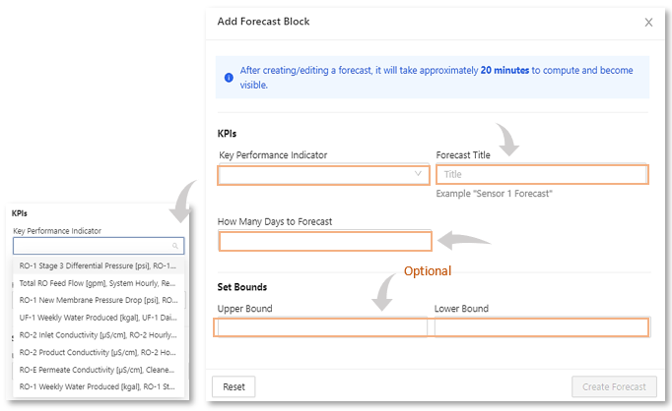The width and height of the screenshot is (672, 411).
Task: Focus the How Many Days to Forecast field
Action: (325, 242)
